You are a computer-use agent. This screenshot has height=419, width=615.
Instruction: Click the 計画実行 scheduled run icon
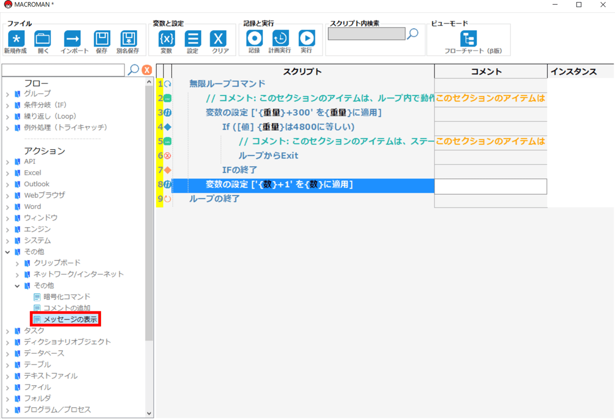click(x=280, y=38)
